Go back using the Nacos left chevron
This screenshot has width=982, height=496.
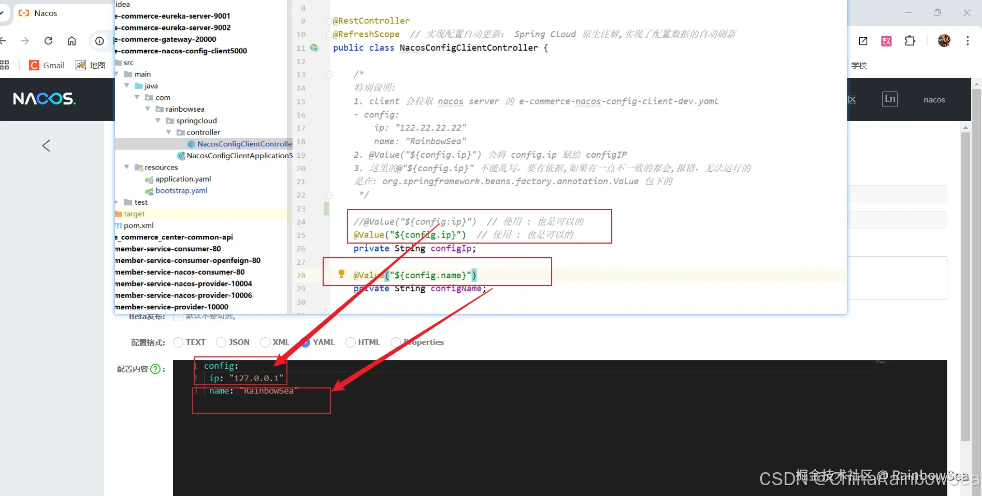46,146
